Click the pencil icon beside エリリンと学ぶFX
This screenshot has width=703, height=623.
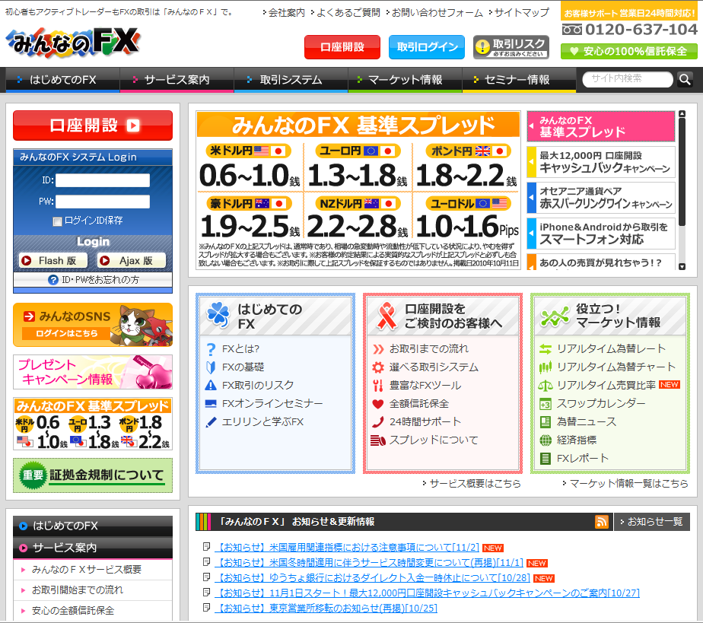(x=211, y=421)
